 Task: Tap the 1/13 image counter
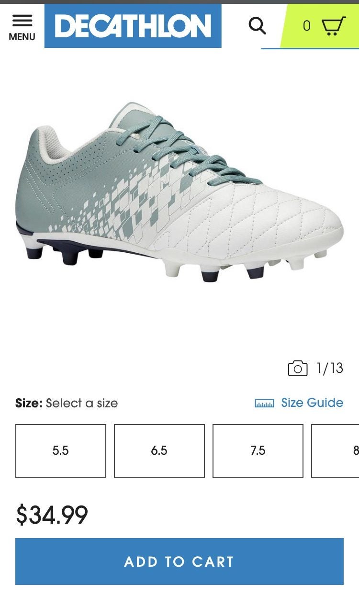pyautogui.click(x=330, y=368)
